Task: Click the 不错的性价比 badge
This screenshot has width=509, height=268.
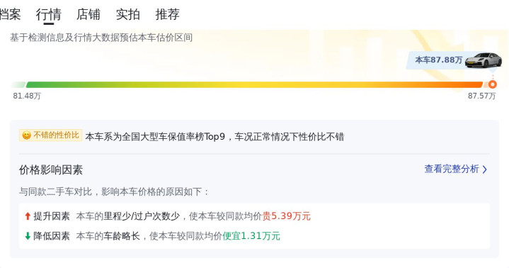Action: click(x=51, y=135)
